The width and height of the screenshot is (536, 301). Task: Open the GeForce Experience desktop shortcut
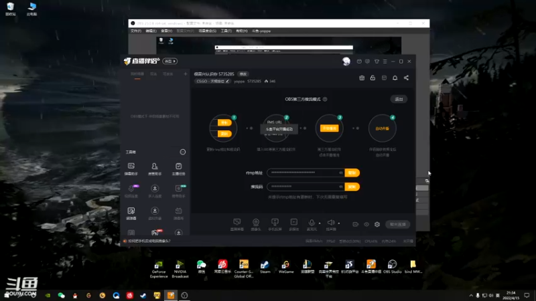coord(159,269)
